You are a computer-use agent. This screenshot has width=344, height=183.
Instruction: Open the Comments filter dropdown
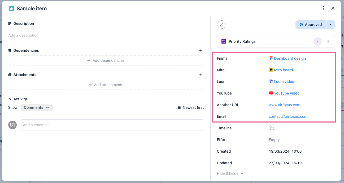pyautogui.click(x=37, y=107)
